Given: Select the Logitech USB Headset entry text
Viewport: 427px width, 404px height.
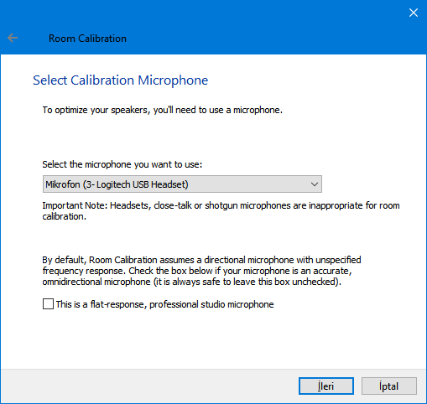Looking at the screenshot, I should tap(117, 184).
